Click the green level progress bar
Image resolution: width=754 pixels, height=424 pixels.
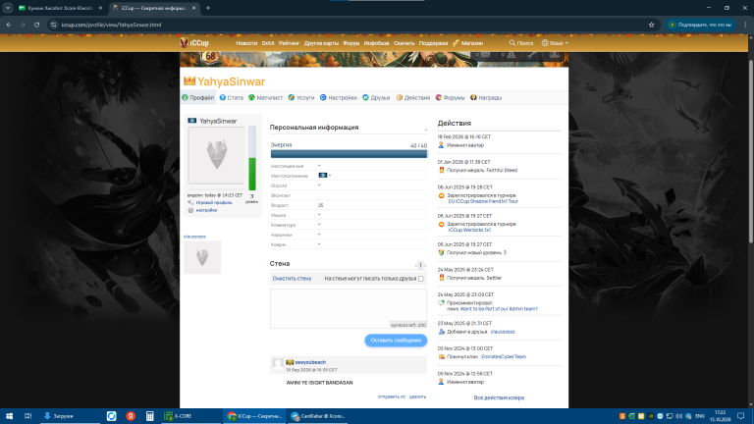pyautogui.click(x=252, y=159)
